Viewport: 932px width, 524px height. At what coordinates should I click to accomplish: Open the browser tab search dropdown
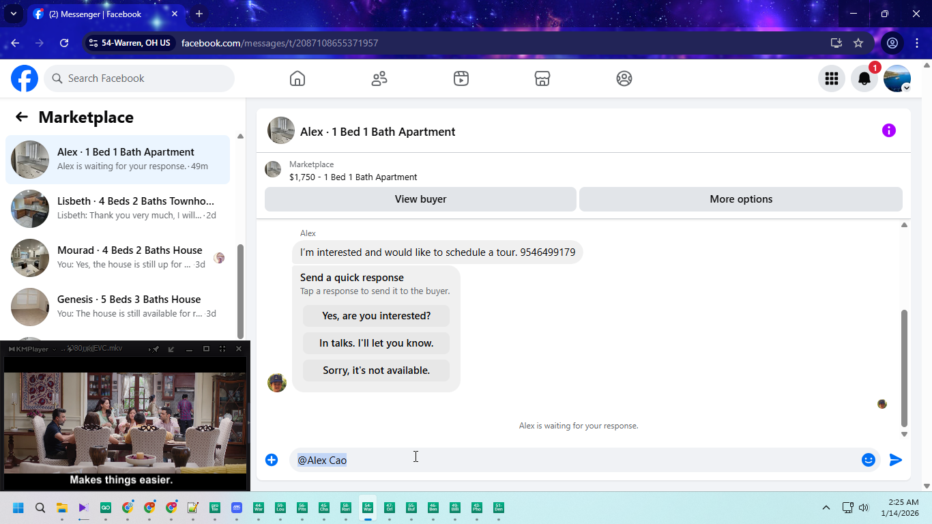[13, 14]
